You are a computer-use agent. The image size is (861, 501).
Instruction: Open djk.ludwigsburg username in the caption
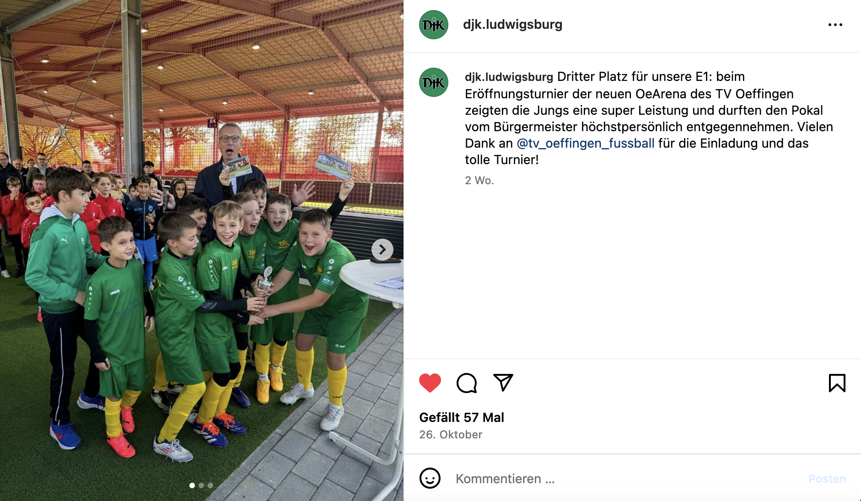coord(509,77)
